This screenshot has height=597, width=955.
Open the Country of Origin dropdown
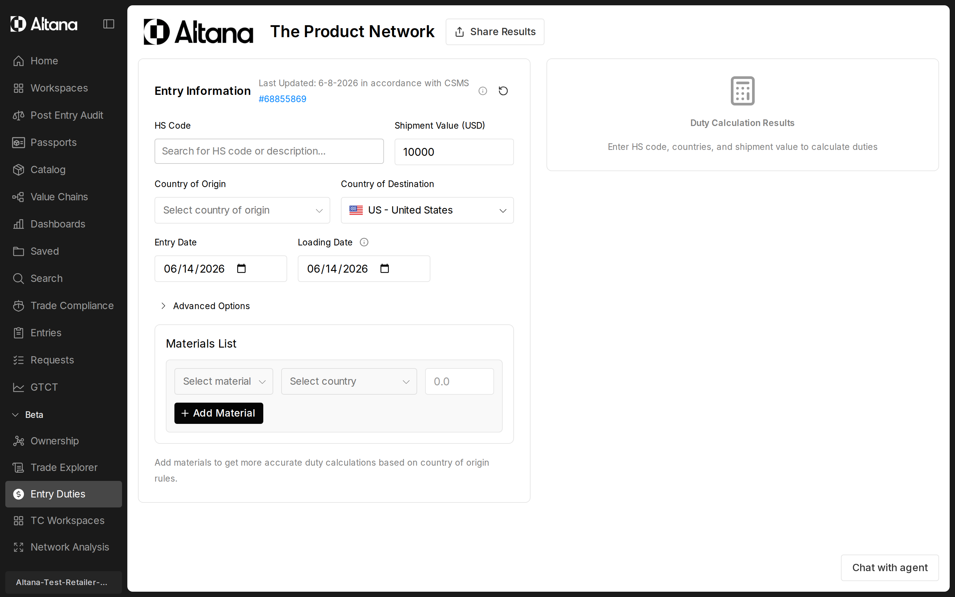pos(242,211)
